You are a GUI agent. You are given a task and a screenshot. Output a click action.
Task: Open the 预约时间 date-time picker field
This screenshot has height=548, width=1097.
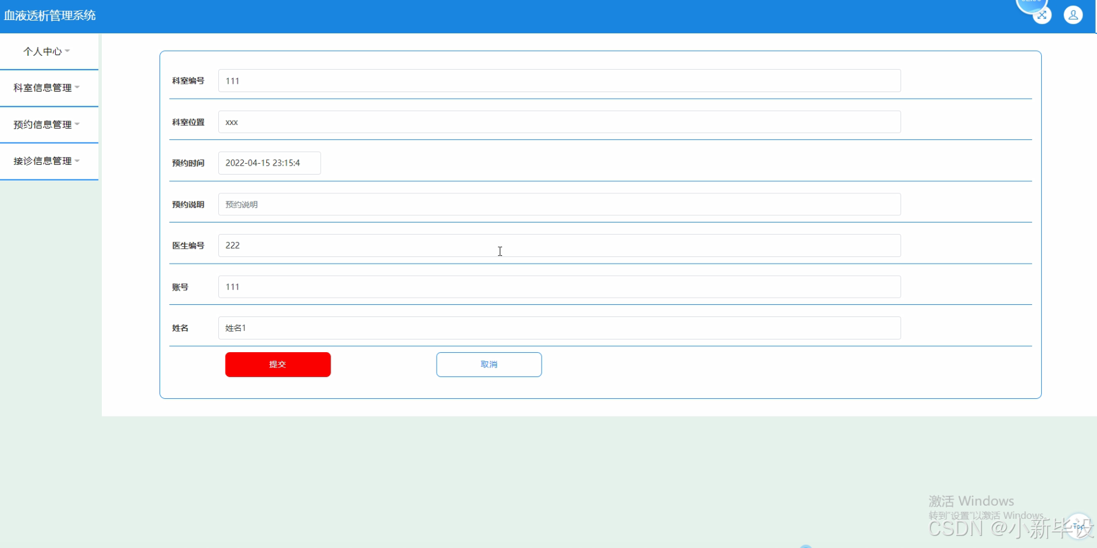tap(269, 163)
